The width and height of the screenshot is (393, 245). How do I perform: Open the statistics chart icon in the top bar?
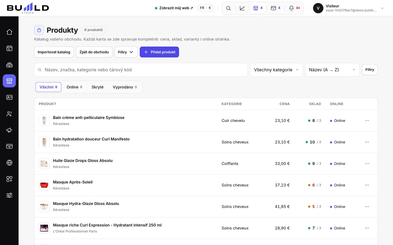tap(242, 8)
